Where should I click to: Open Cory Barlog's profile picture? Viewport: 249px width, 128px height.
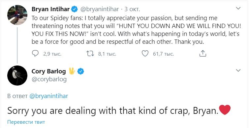tap(17, 75)
